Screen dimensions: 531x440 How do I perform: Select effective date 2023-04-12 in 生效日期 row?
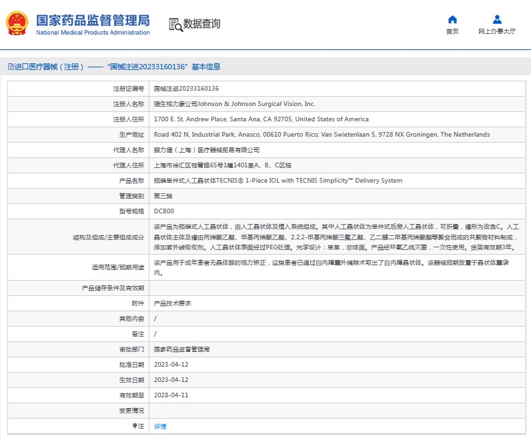point(171,380)
